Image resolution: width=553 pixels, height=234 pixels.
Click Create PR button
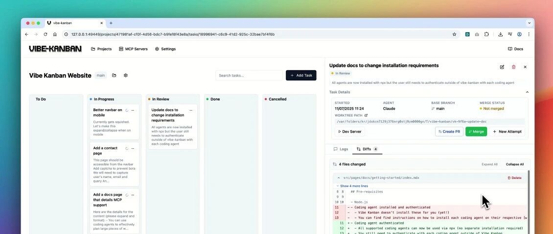pos(449,132)
